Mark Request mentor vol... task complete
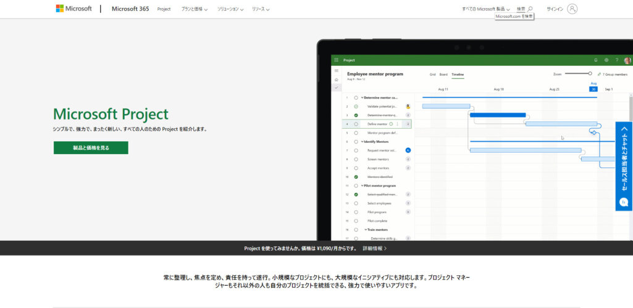The width and height of the screenshot is (633, 308). [x=356, y=150]
